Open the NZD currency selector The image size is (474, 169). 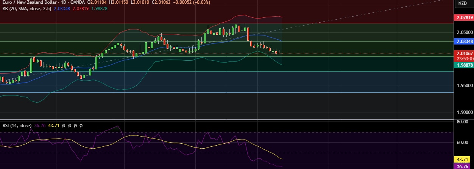[462, 3]
